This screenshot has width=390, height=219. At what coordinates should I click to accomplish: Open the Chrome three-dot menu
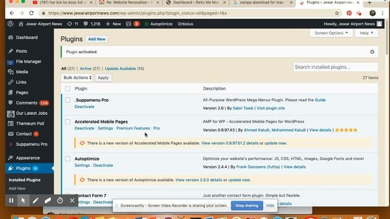382,13
